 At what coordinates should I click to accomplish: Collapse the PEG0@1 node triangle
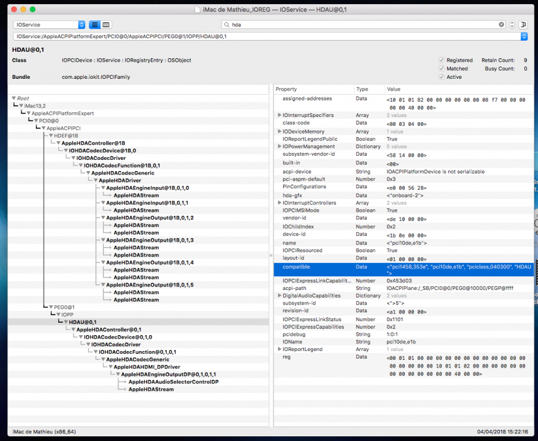coord(51,307)
